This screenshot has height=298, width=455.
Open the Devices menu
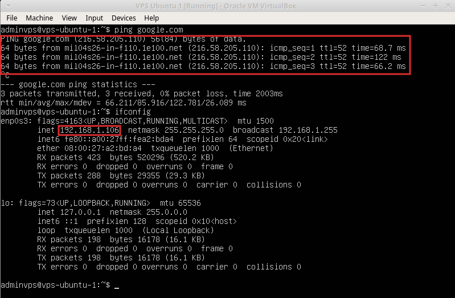click(124, 18)
